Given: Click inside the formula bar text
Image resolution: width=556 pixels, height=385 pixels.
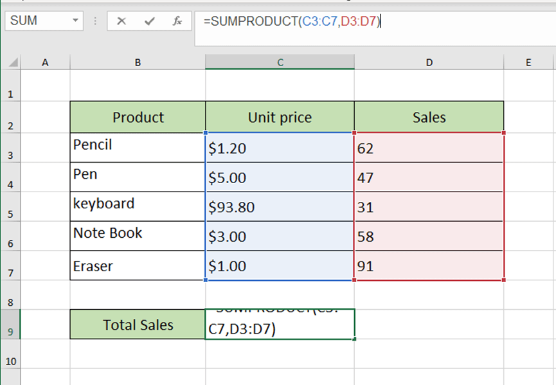Looking at the screenshot, I should pos(291,21).
